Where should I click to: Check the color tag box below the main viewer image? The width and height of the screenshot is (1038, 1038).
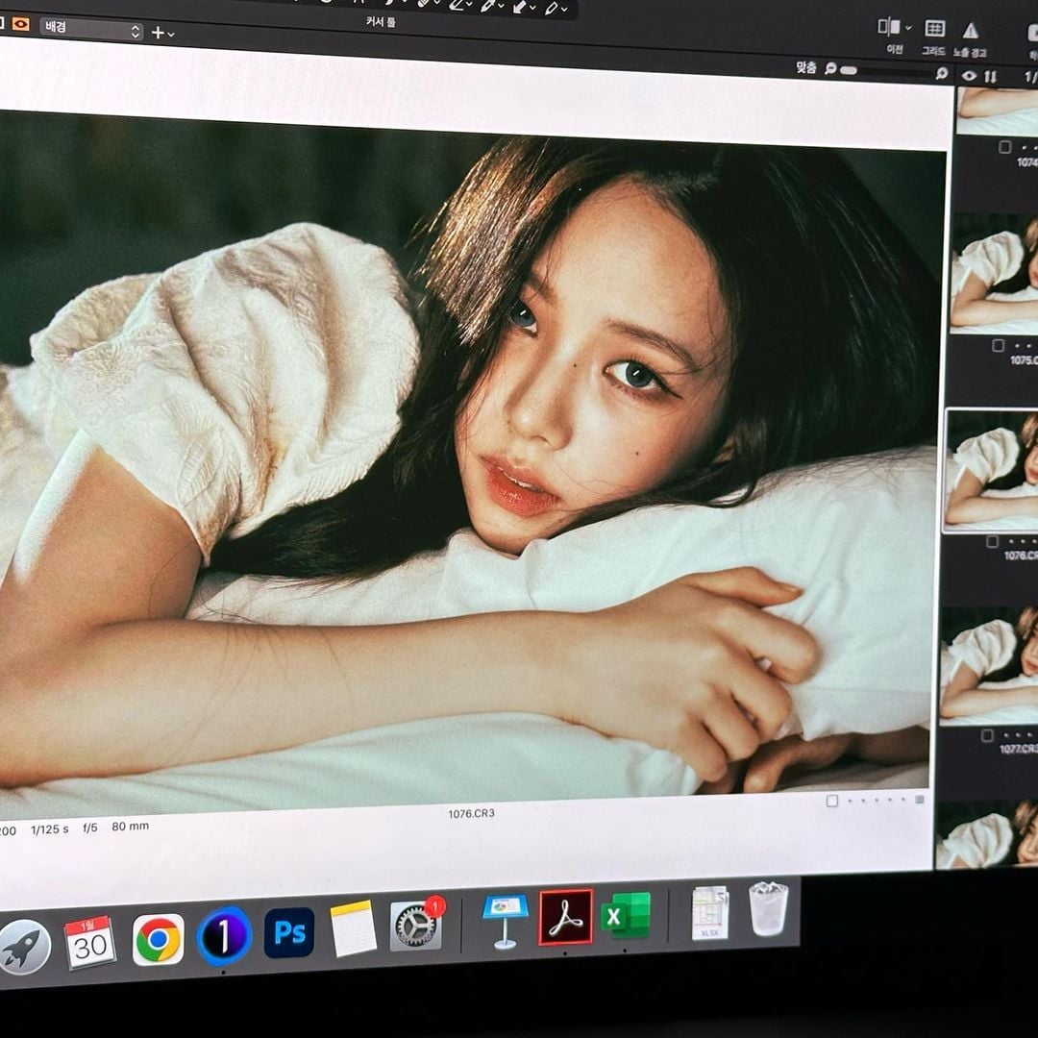click(832, 801)
